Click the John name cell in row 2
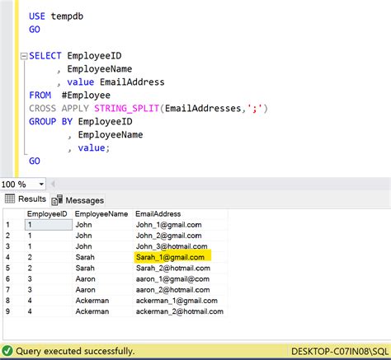Viewport: 391px width, 360px height. tap(103, 236)
